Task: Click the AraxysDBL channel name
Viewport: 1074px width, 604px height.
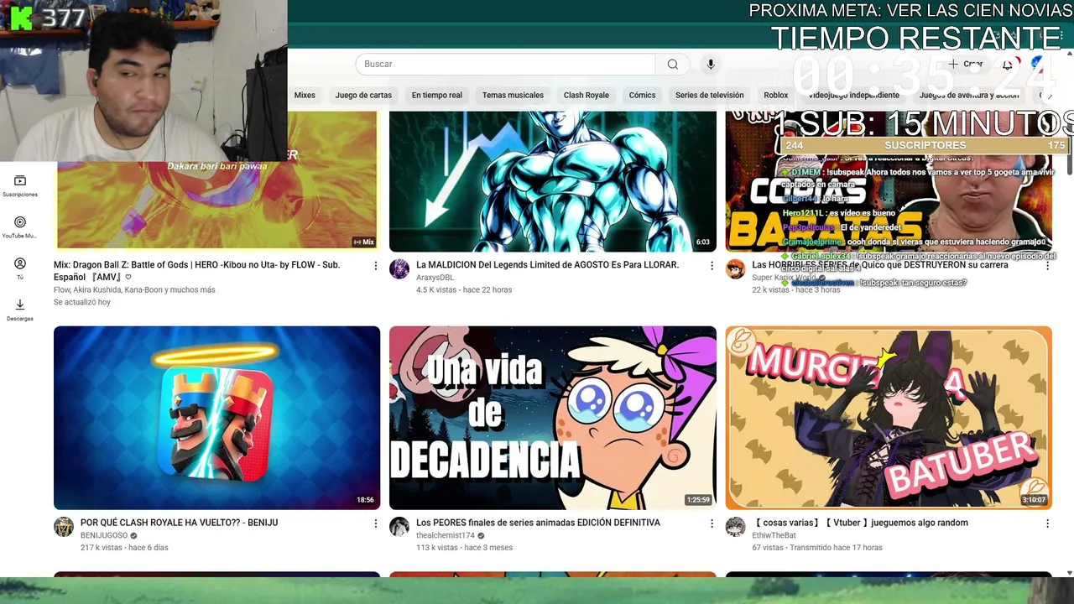Action: tap(435, 278)
